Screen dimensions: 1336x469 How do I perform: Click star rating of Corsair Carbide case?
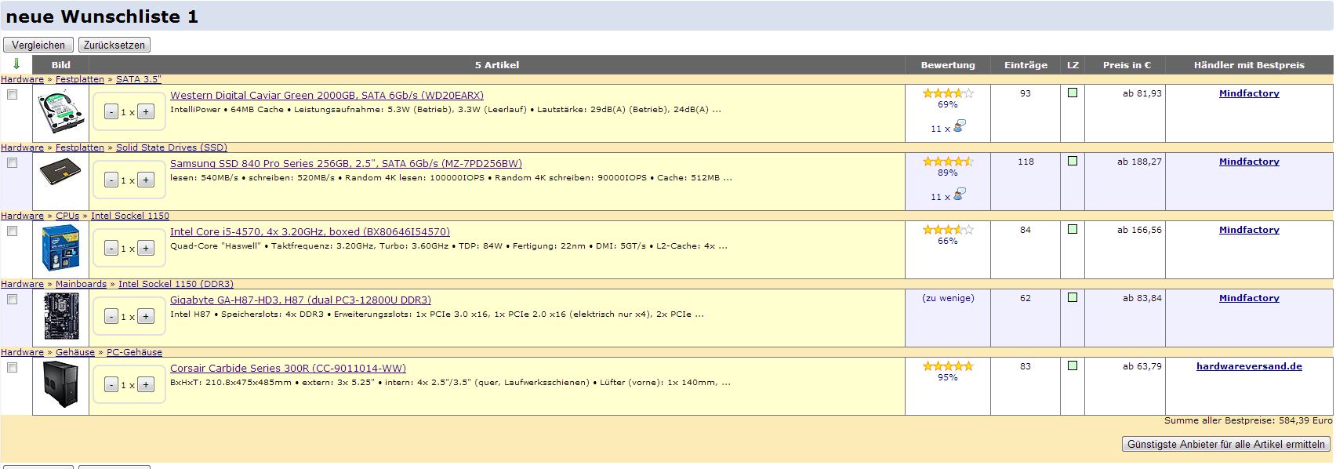coord(948,366)
